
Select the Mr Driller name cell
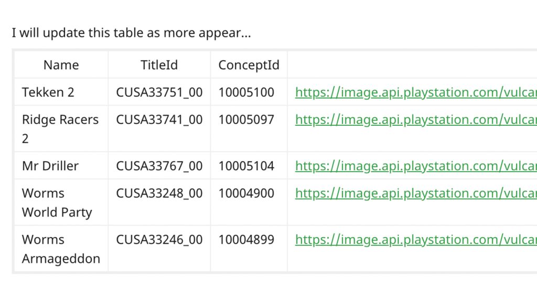click(x=50, y=166)
